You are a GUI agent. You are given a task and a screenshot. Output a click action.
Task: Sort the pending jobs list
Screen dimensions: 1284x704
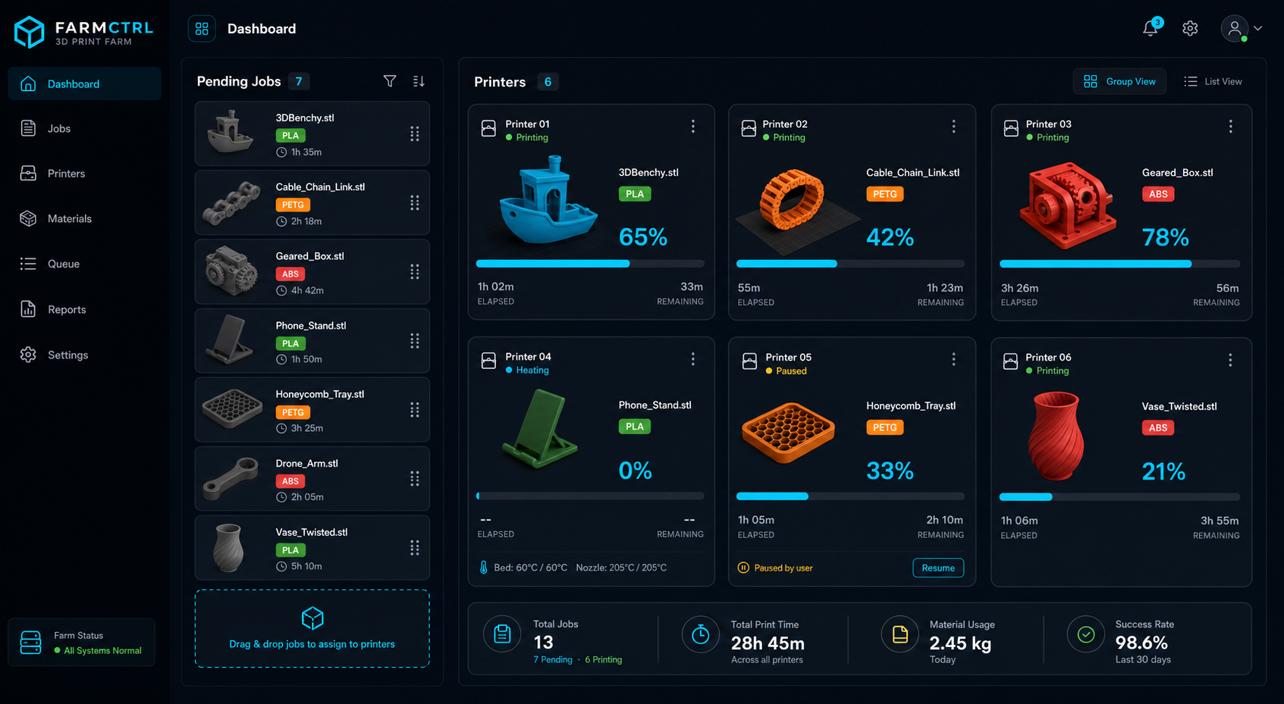tap(419, 81)
